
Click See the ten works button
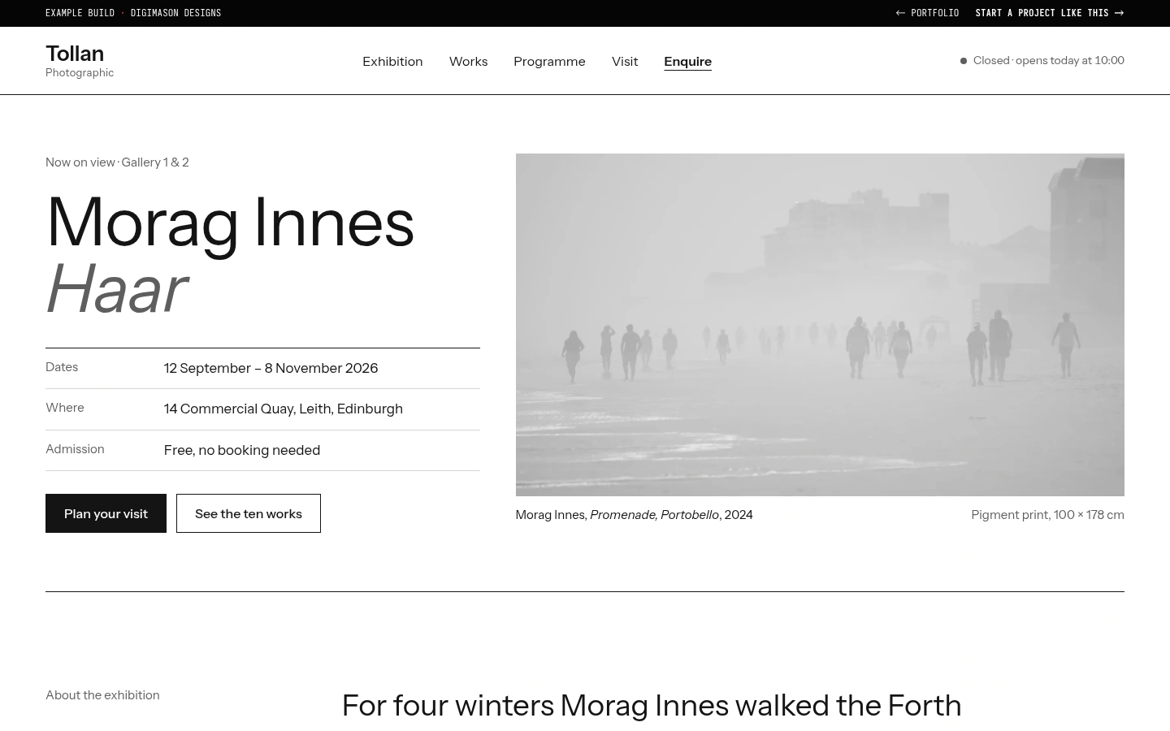click(249, 513)
